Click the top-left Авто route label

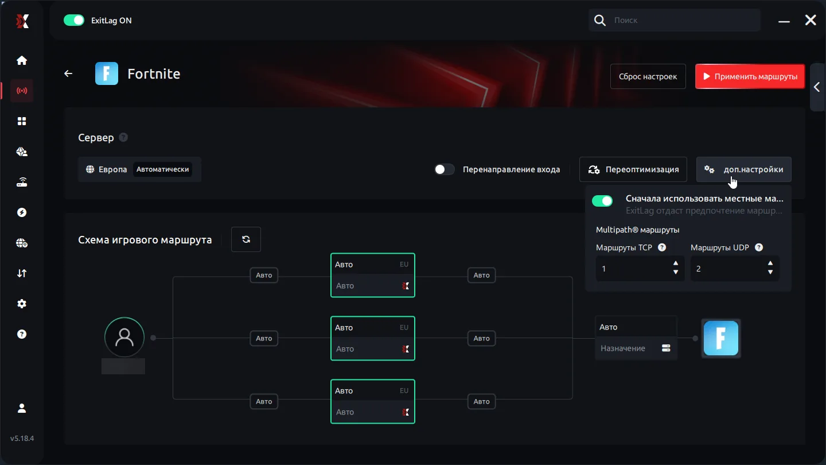click(264, 275)
